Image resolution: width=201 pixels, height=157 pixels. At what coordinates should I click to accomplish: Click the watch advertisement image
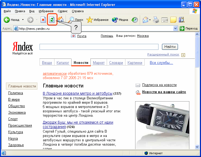(x=162, y=125)
